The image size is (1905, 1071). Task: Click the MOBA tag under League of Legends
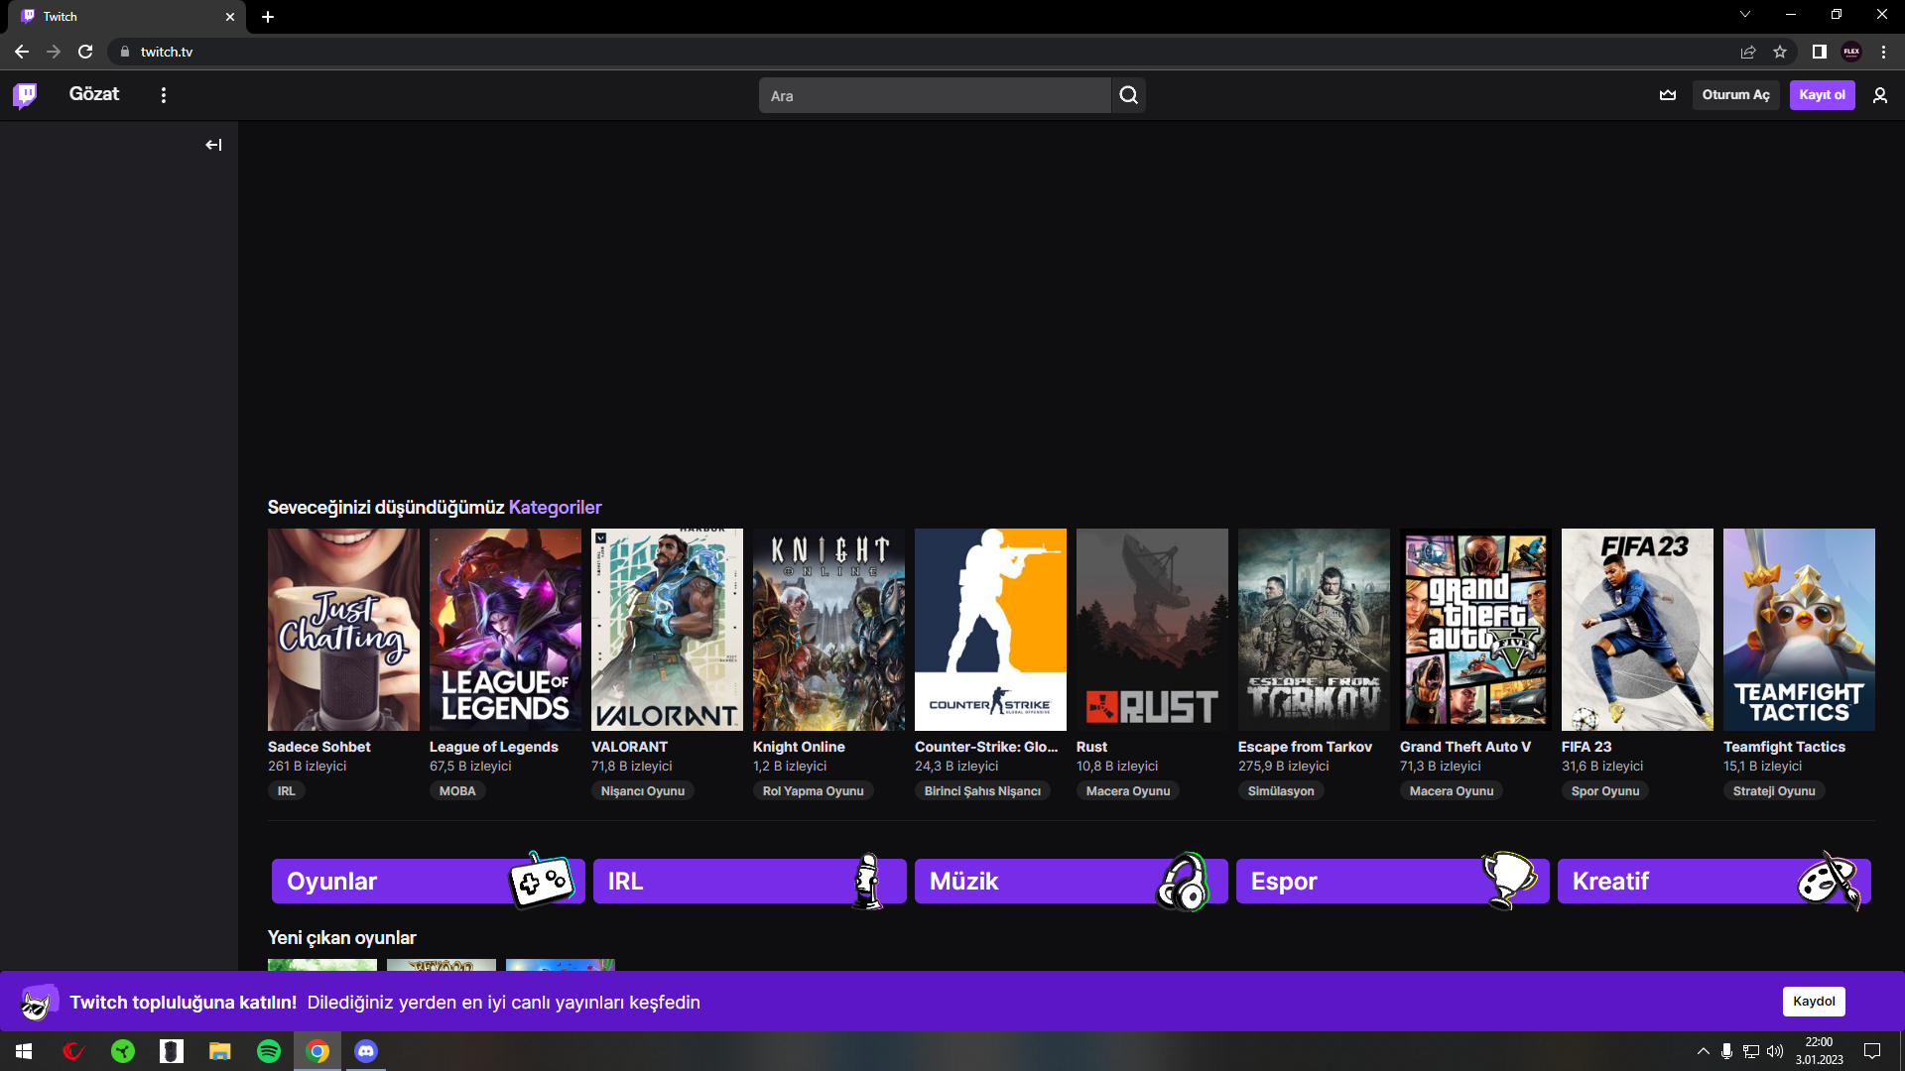coord(457,791)
